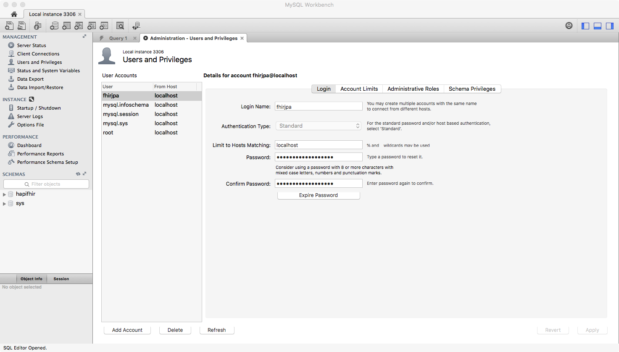Click the Login Name input field

pyautogui.click(x=318, y=107)
